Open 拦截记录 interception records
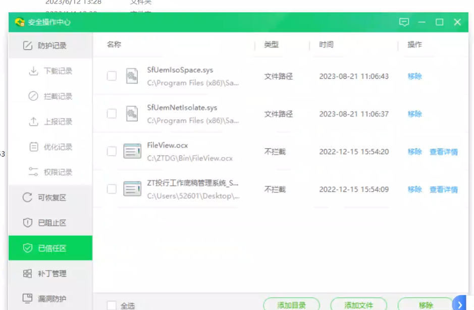This screenshot has width=474, height=310. [50, 96]
